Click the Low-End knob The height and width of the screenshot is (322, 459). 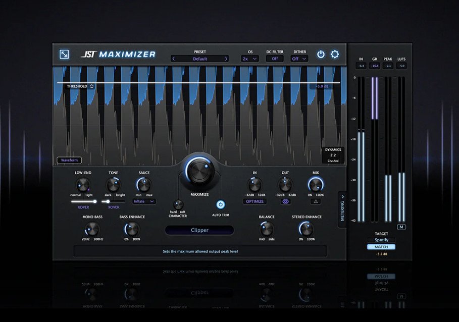[83, 185]
